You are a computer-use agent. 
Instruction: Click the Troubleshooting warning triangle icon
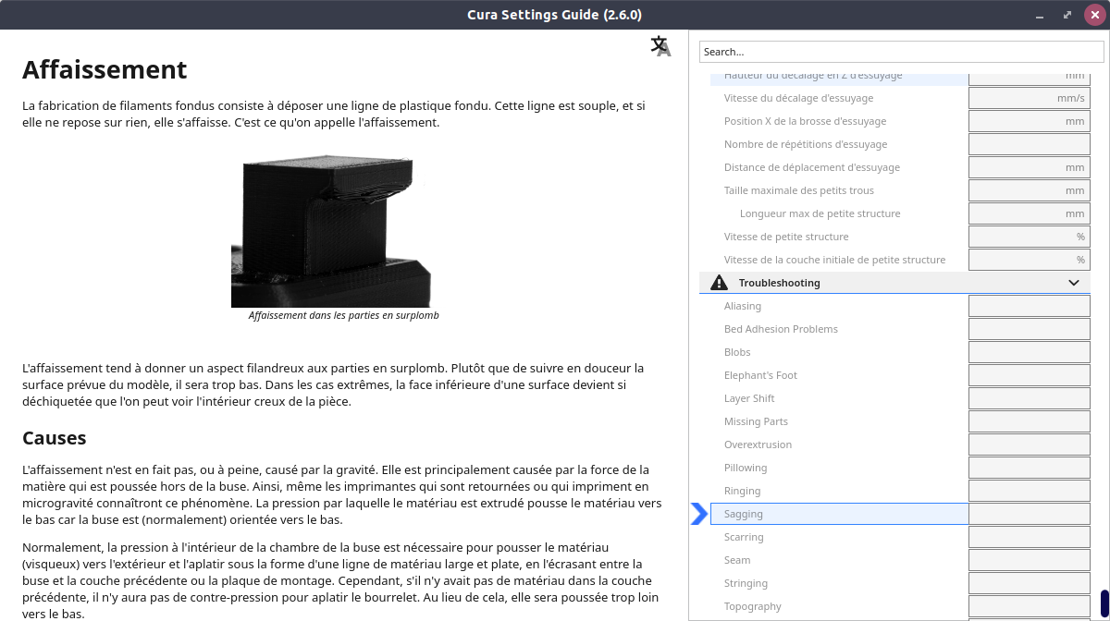[719, 283]
